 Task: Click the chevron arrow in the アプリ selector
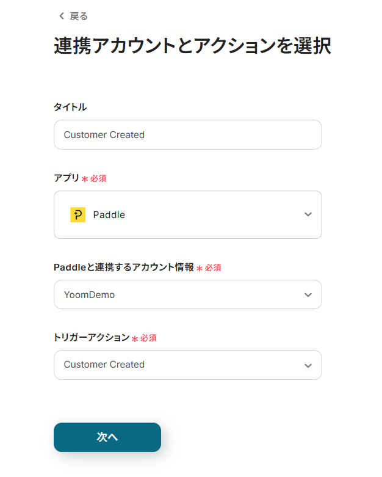308,214
